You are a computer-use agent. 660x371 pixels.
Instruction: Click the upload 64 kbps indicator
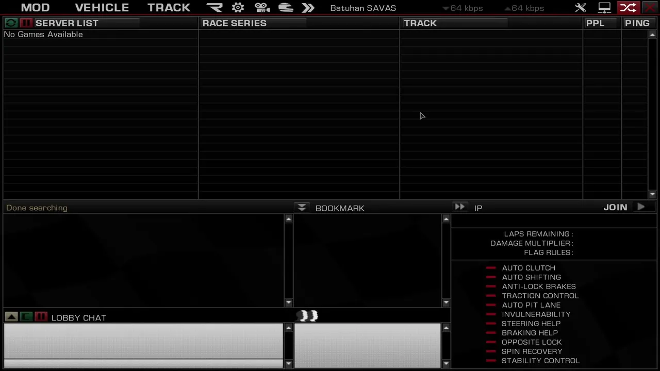coord(524,8)
